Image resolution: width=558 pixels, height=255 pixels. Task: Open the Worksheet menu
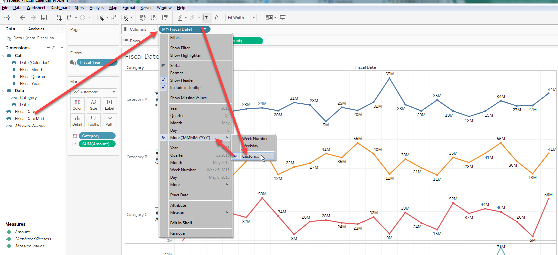click(x=36, y=8)
